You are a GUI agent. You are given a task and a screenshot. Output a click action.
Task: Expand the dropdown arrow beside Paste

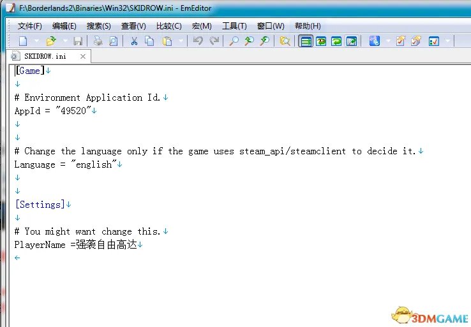point(181,41)
